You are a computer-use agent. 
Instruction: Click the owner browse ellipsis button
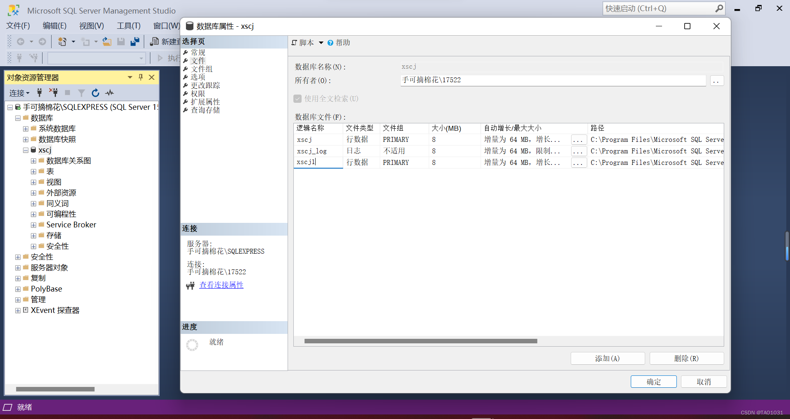pos(717,81)
